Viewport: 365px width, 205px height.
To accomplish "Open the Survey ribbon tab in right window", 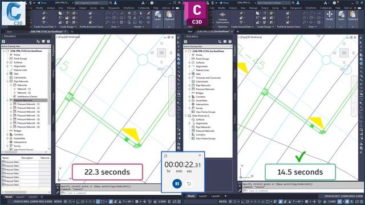I will point(275,8).
